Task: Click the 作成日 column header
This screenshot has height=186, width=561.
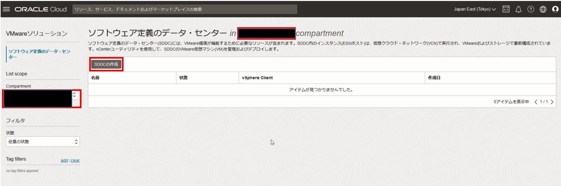Action: [x=434, y=78]
